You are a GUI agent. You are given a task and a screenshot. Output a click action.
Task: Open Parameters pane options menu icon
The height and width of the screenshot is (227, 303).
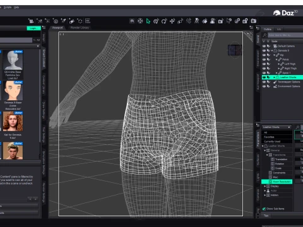click(x=258, y=125)
